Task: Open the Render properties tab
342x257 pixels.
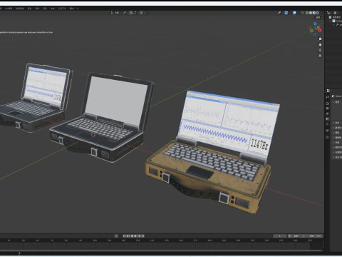Action: 327,104
